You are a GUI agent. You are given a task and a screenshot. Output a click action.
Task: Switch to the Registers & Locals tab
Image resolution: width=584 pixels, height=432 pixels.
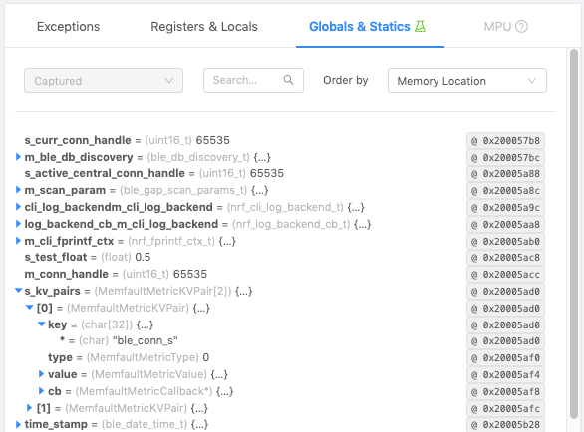click(204, 27)
